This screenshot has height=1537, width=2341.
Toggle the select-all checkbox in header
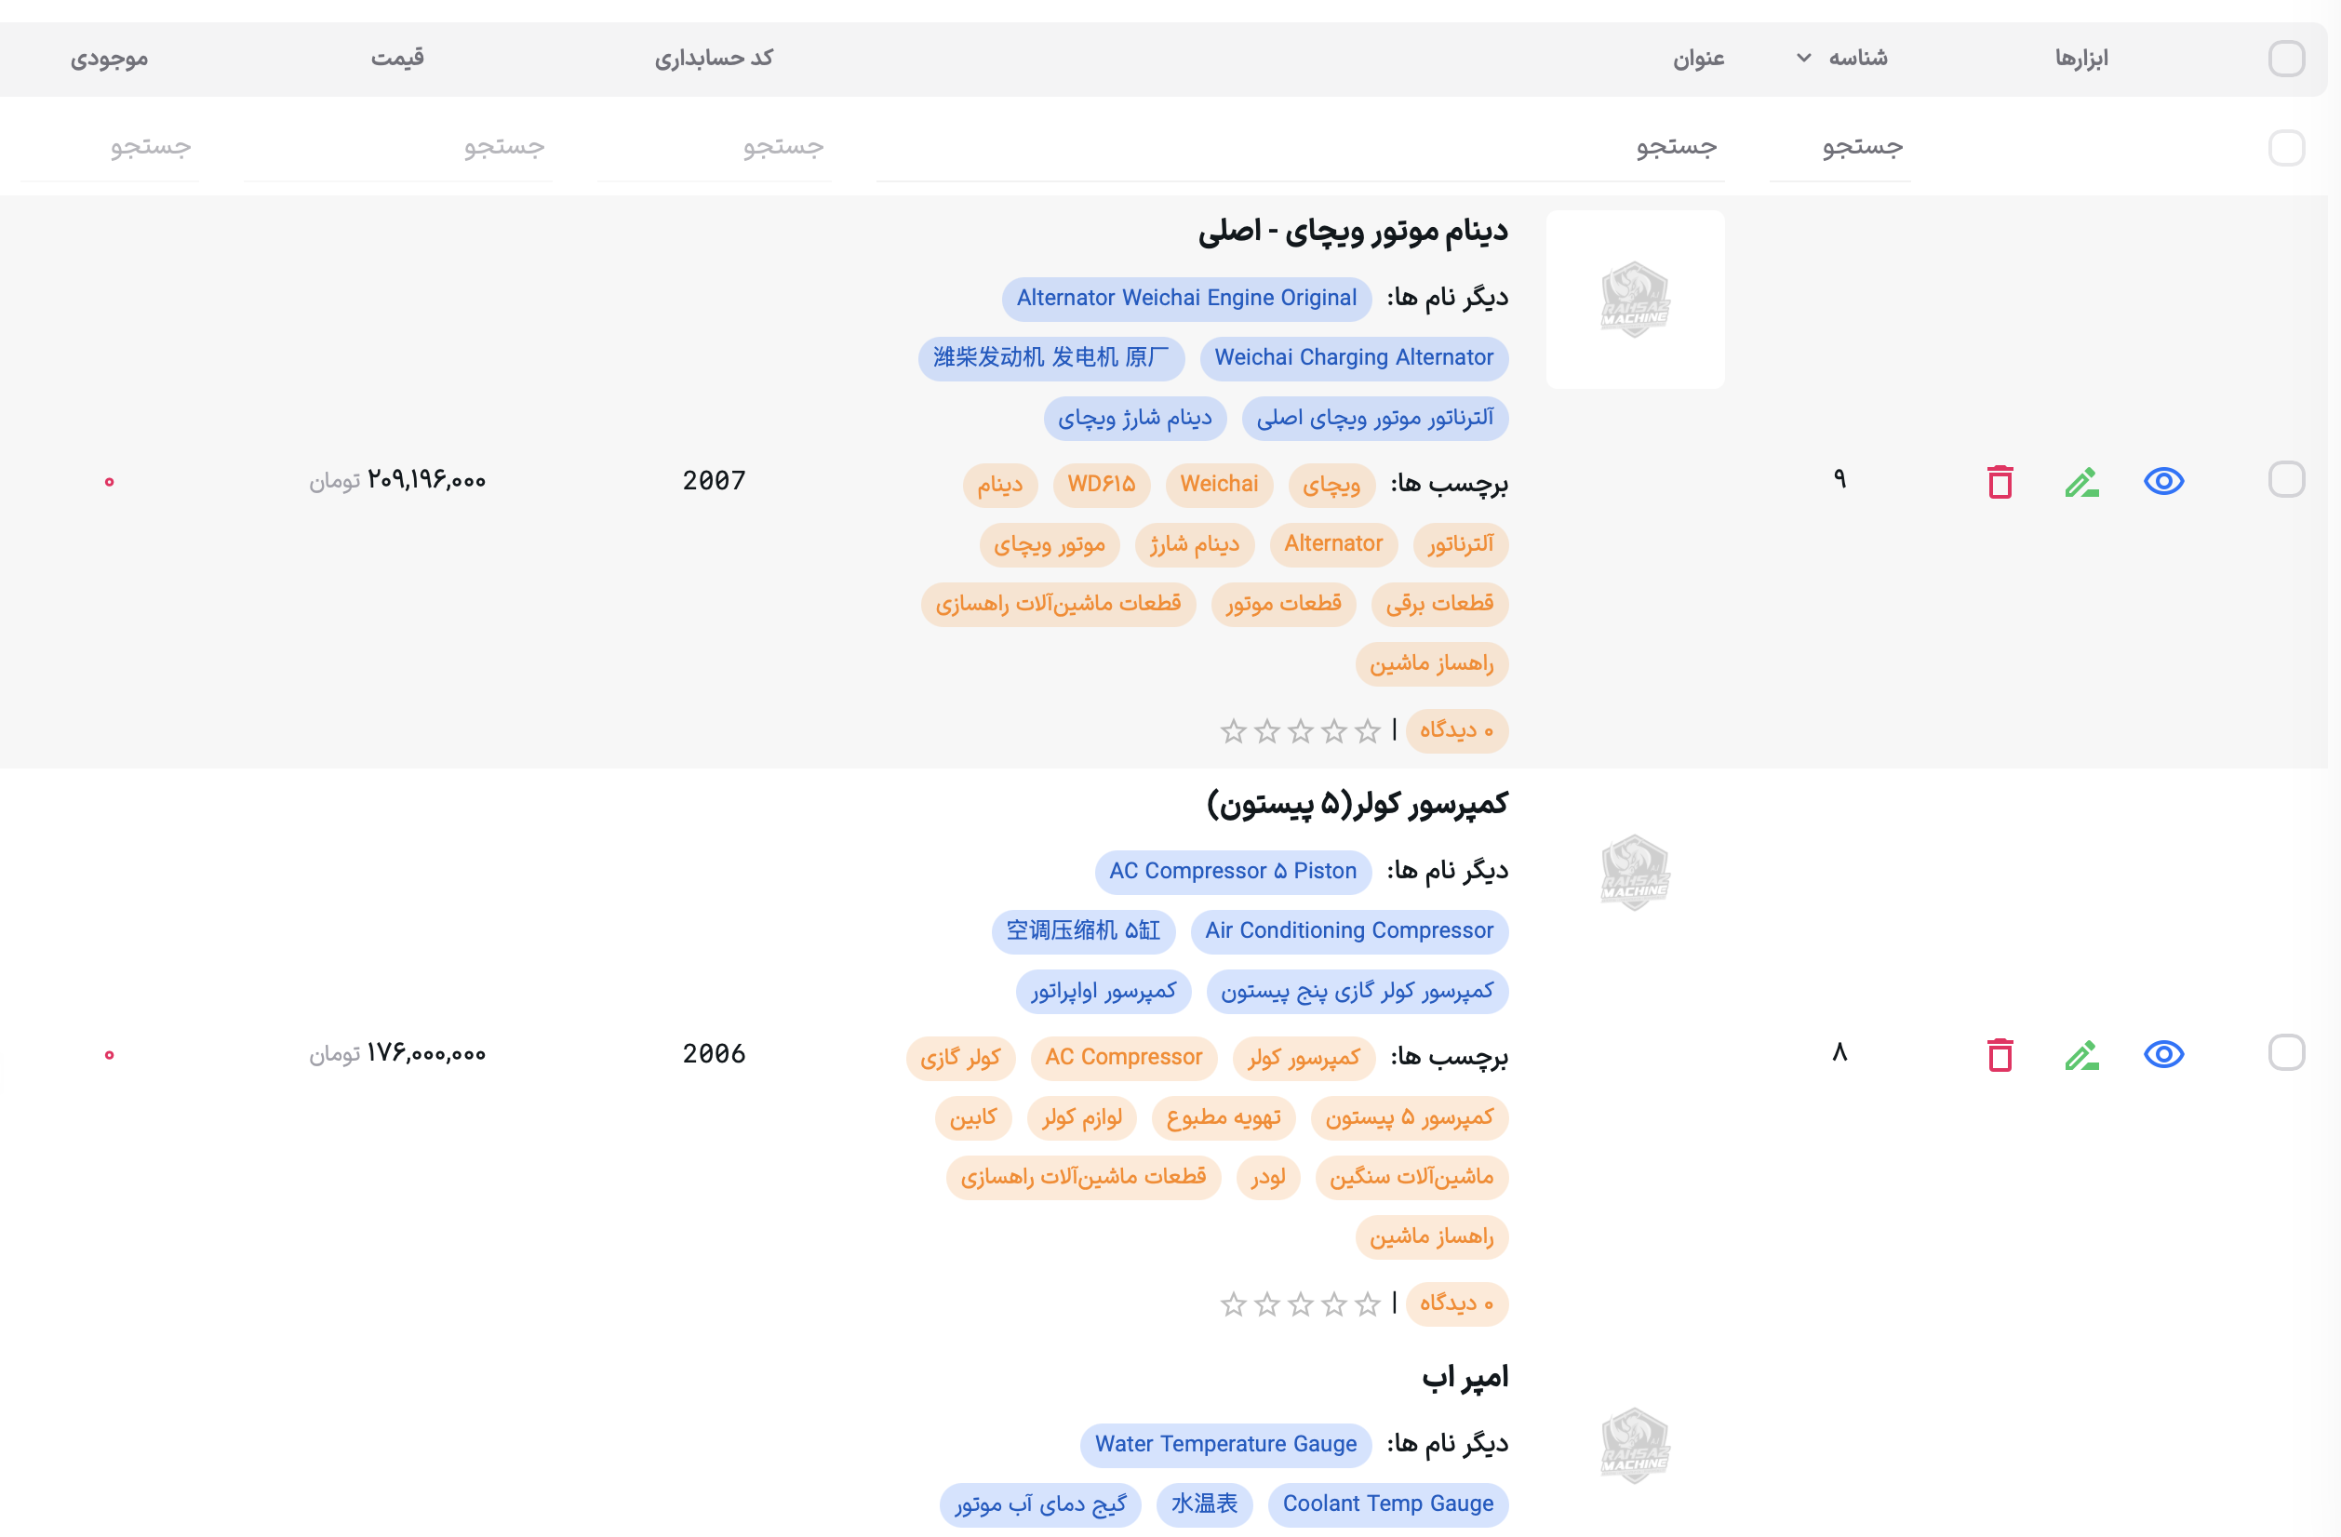click(2286, 58)
